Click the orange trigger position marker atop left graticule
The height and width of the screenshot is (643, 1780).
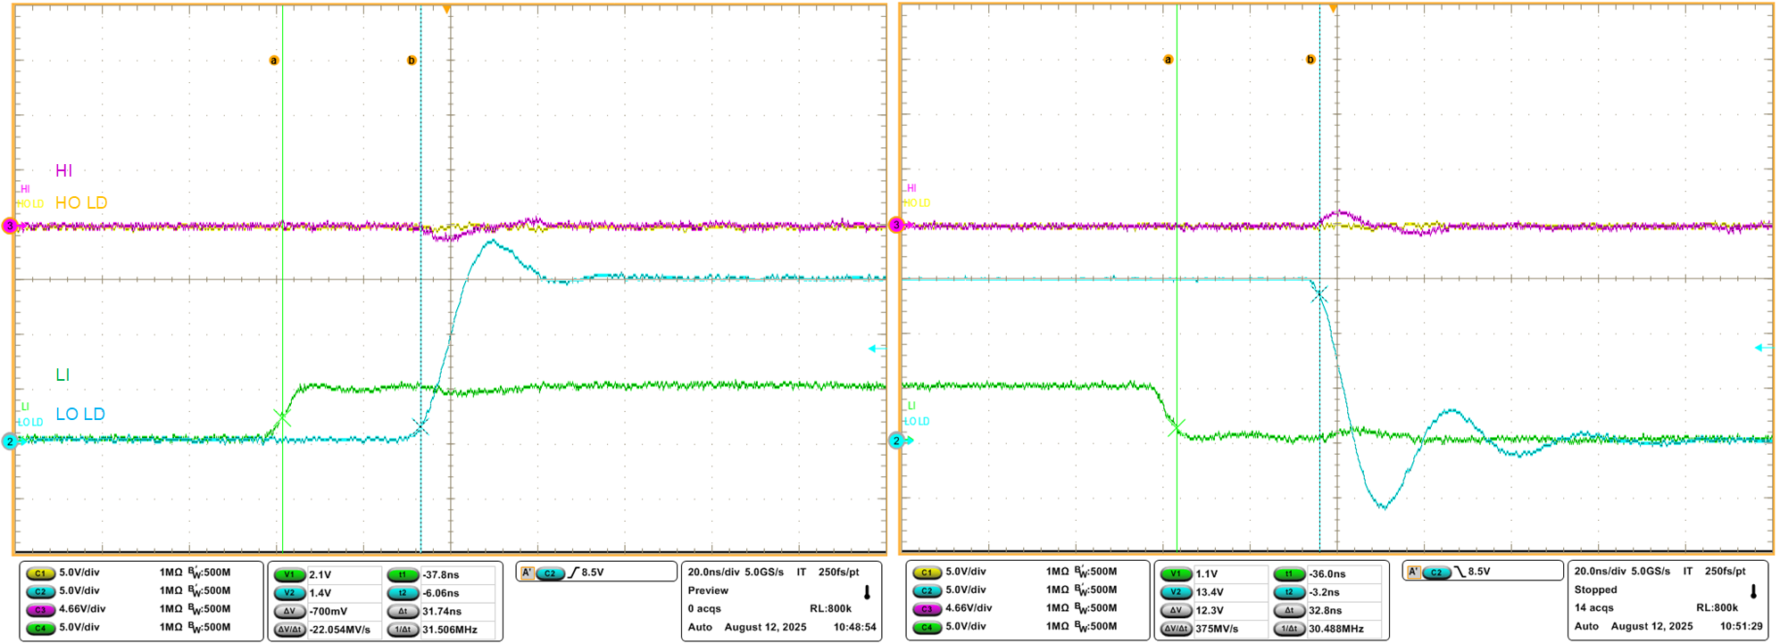(446, 9)
